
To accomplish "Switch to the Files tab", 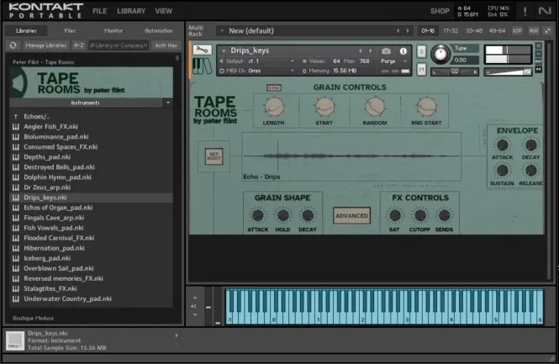I will coord(70,30).
